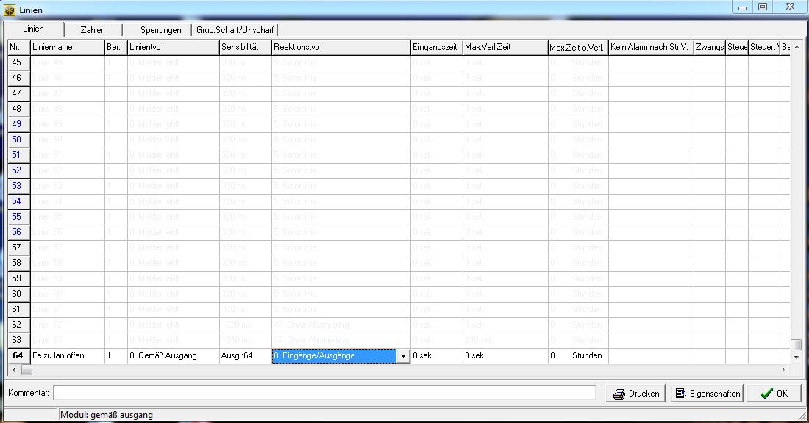Expand the Reaktionstyp dropdown in row 64

[x=402, y=356]
